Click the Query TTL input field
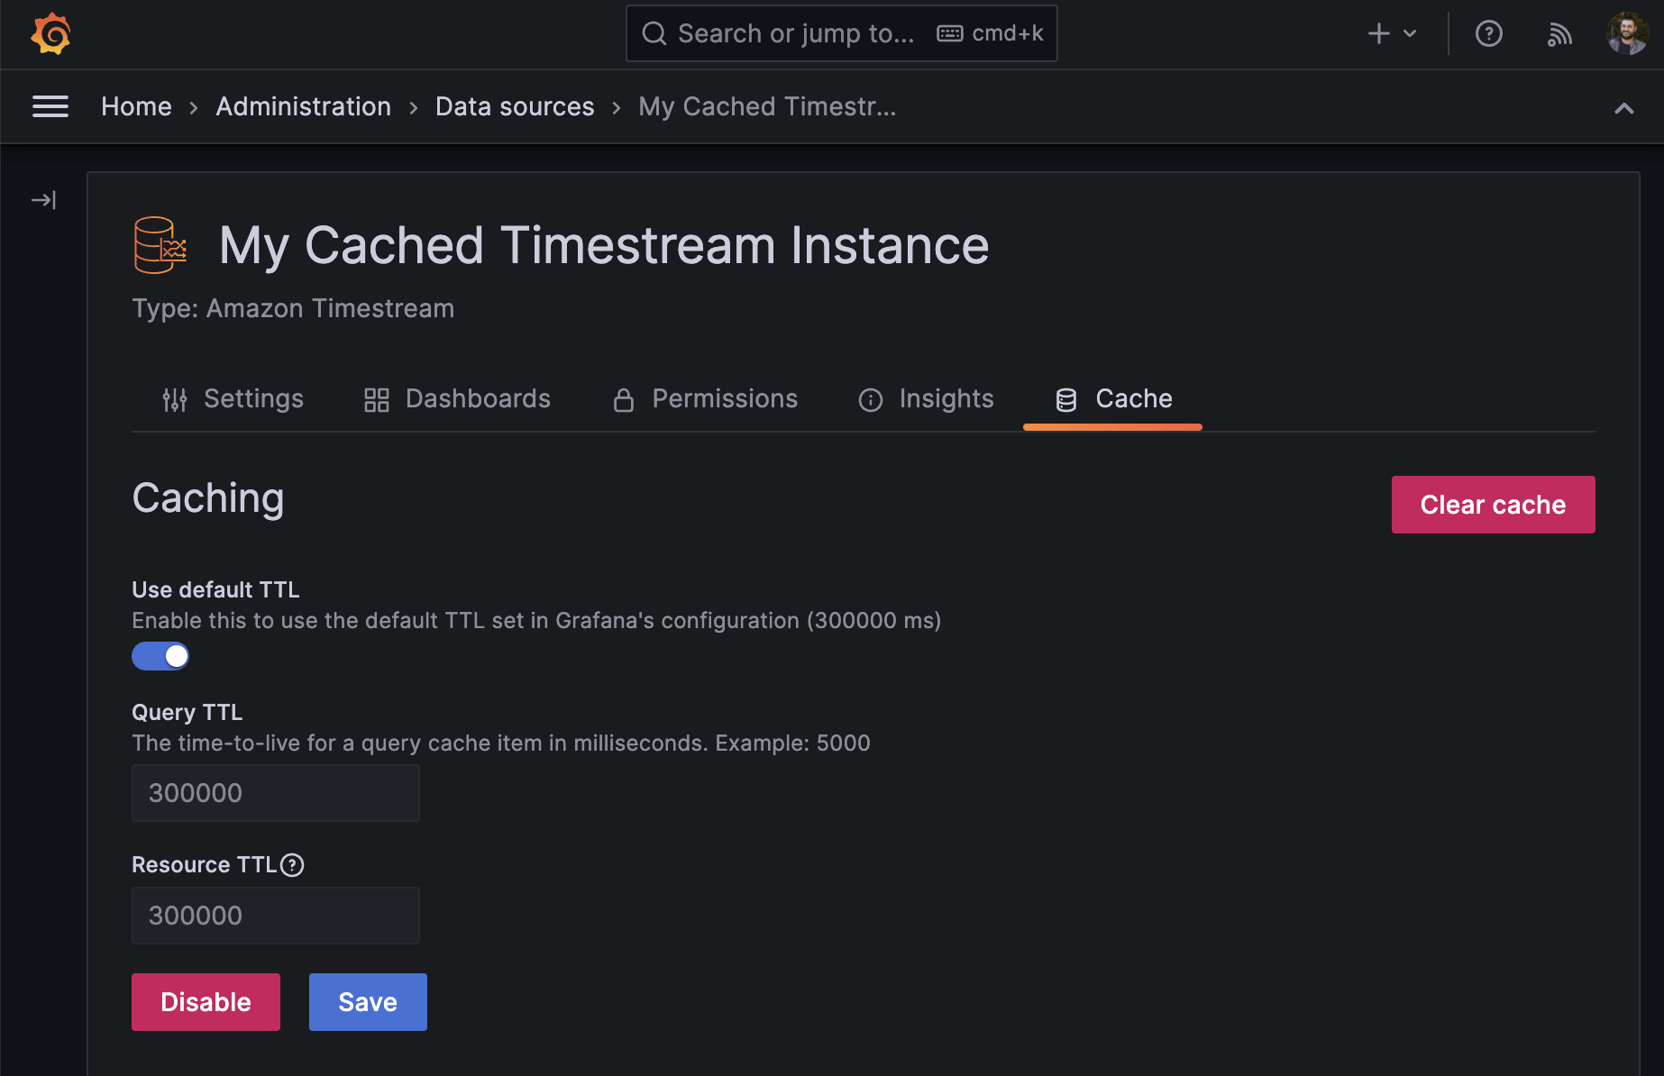This screenshot has height=1076, width=1664. coord(276,793)
